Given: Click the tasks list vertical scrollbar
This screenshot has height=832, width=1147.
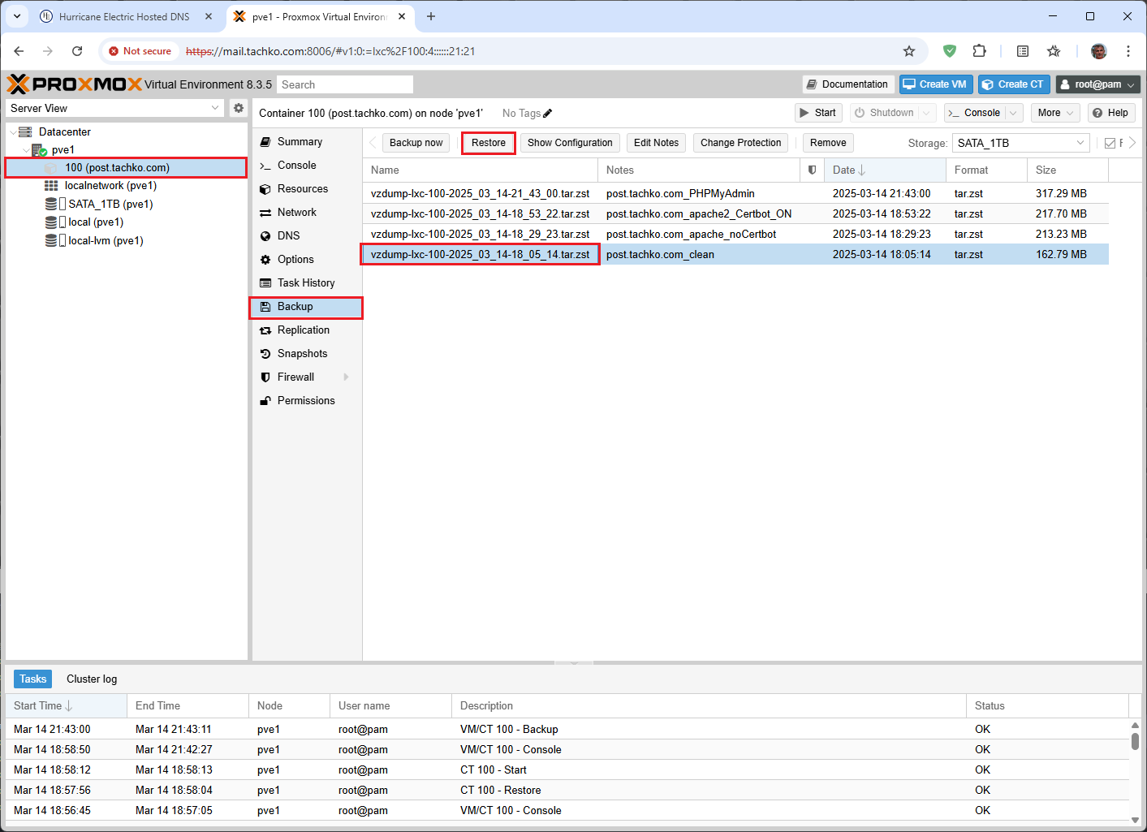Looking at the screenshot, I should (x=1135, y=740).
